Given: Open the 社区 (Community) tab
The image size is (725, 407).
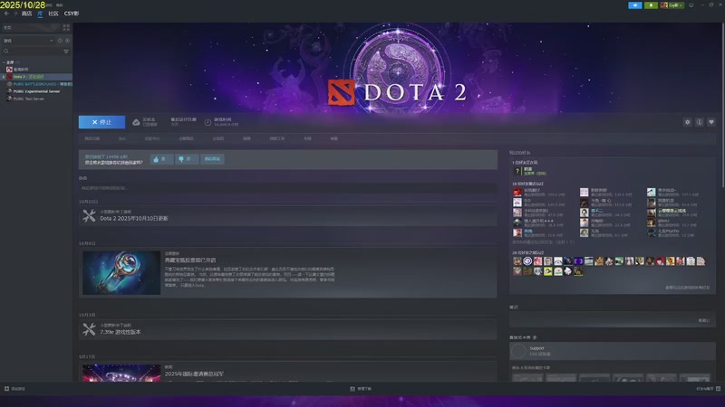Looking at the screenshot, I should pos(53,14).
